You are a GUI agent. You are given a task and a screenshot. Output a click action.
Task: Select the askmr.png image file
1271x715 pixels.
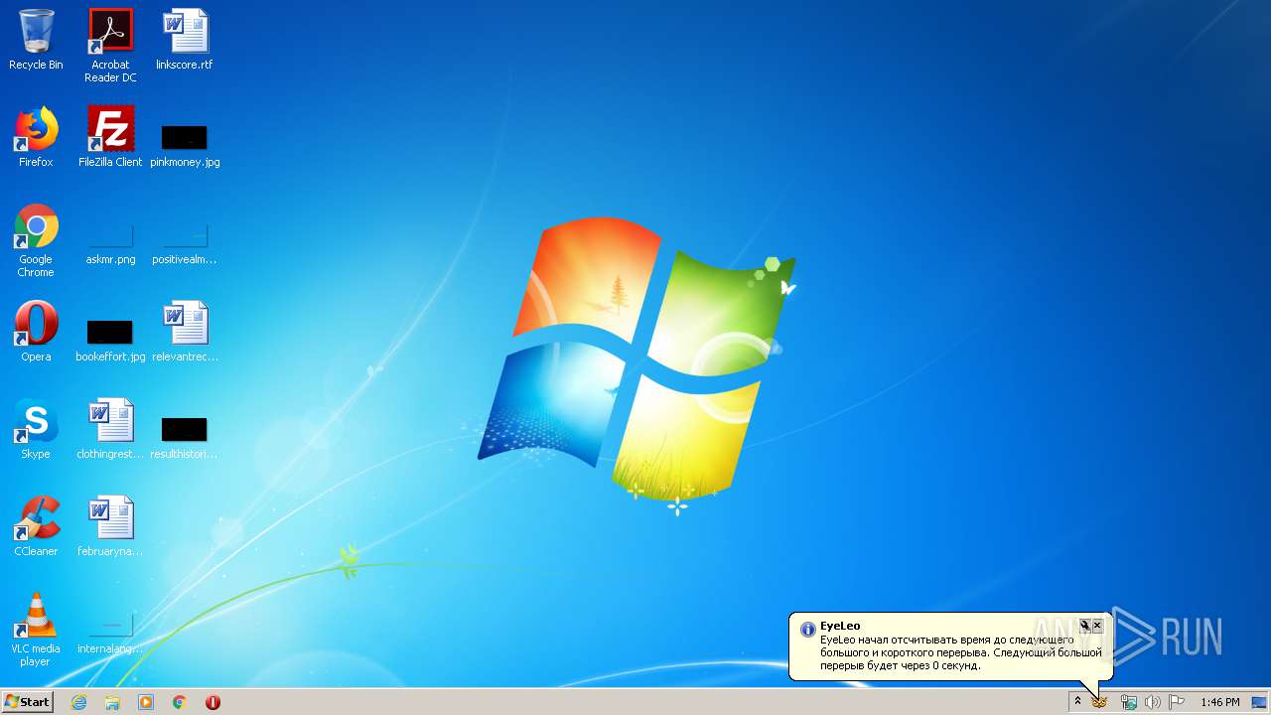point(110,244)
